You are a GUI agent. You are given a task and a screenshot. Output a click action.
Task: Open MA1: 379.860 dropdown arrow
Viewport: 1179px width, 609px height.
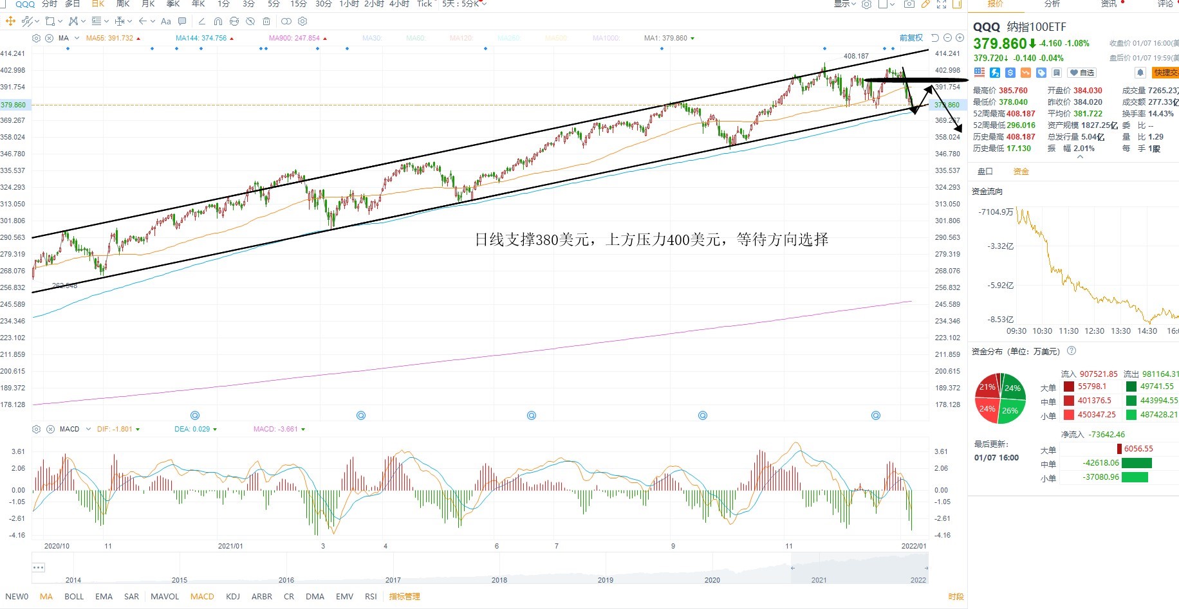click(692, 38)
